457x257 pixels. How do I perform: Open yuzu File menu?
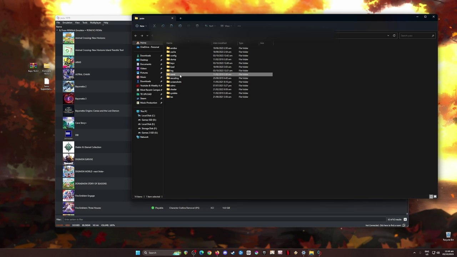pos(58,22)
